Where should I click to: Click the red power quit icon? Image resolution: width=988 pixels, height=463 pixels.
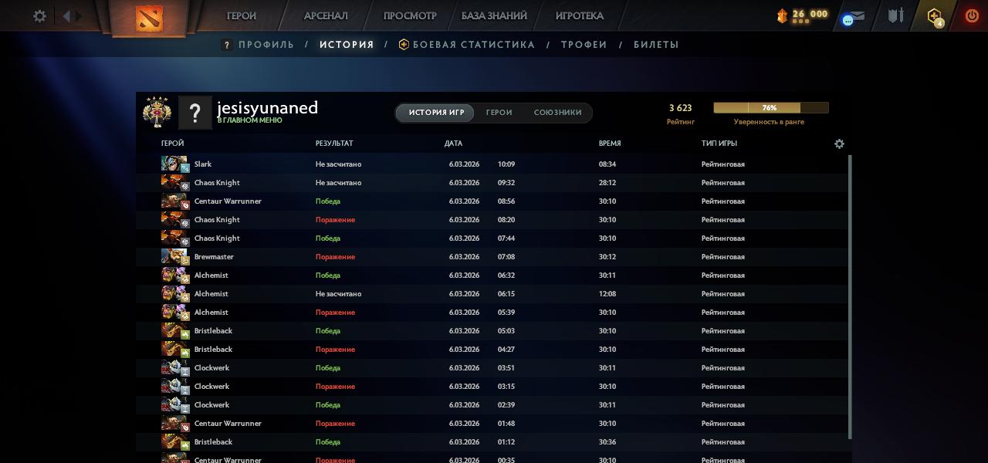click(x=972, y=15)
